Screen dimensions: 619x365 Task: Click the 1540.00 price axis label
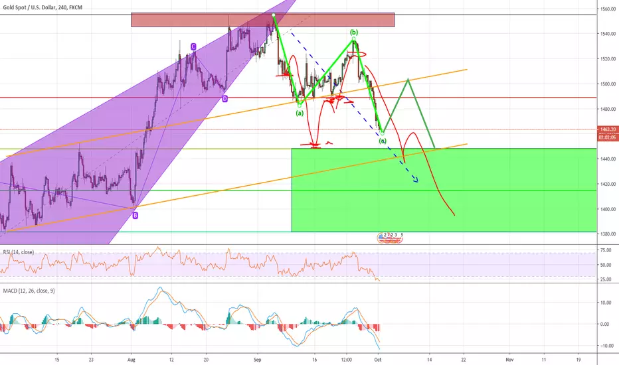(x=608, y=34)
